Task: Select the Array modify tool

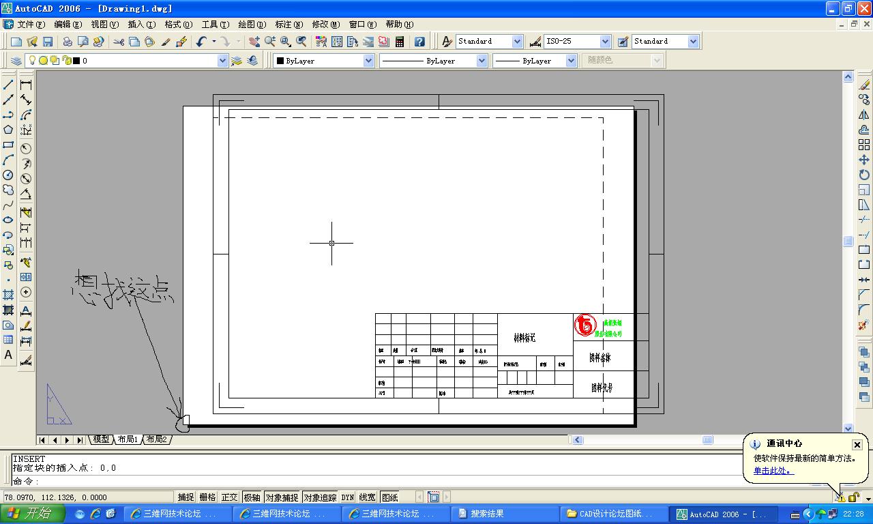Action: tap(864, 145)
